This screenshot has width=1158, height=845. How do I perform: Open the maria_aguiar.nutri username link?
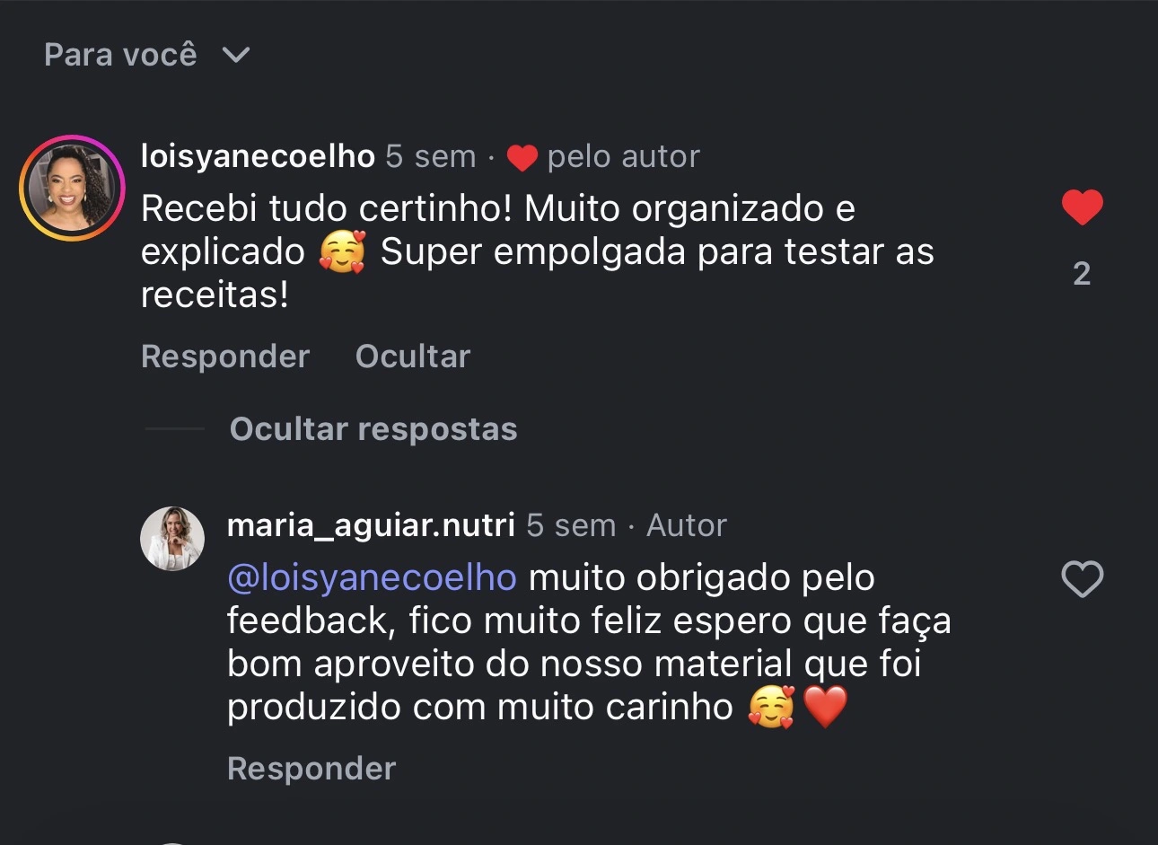coord(371,525)
